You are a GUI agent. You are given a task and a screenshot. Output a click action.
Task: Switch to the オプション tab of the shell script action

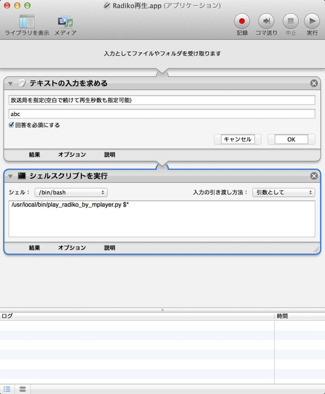click(x=71, y=248)
